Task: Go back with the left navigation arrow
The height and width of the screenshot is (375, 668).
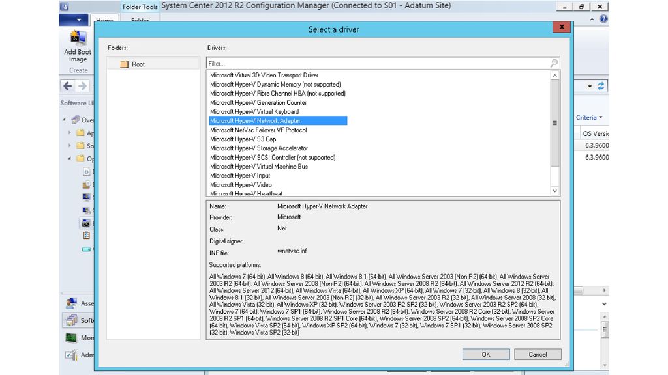Action: (x=68, y=86)
